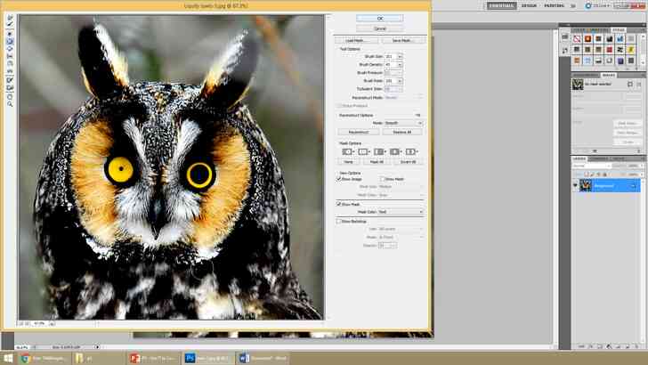This screenshot has height=365, width=648.
Task: Select the Freeze Mask tool
Action: [x=10, y=79]
